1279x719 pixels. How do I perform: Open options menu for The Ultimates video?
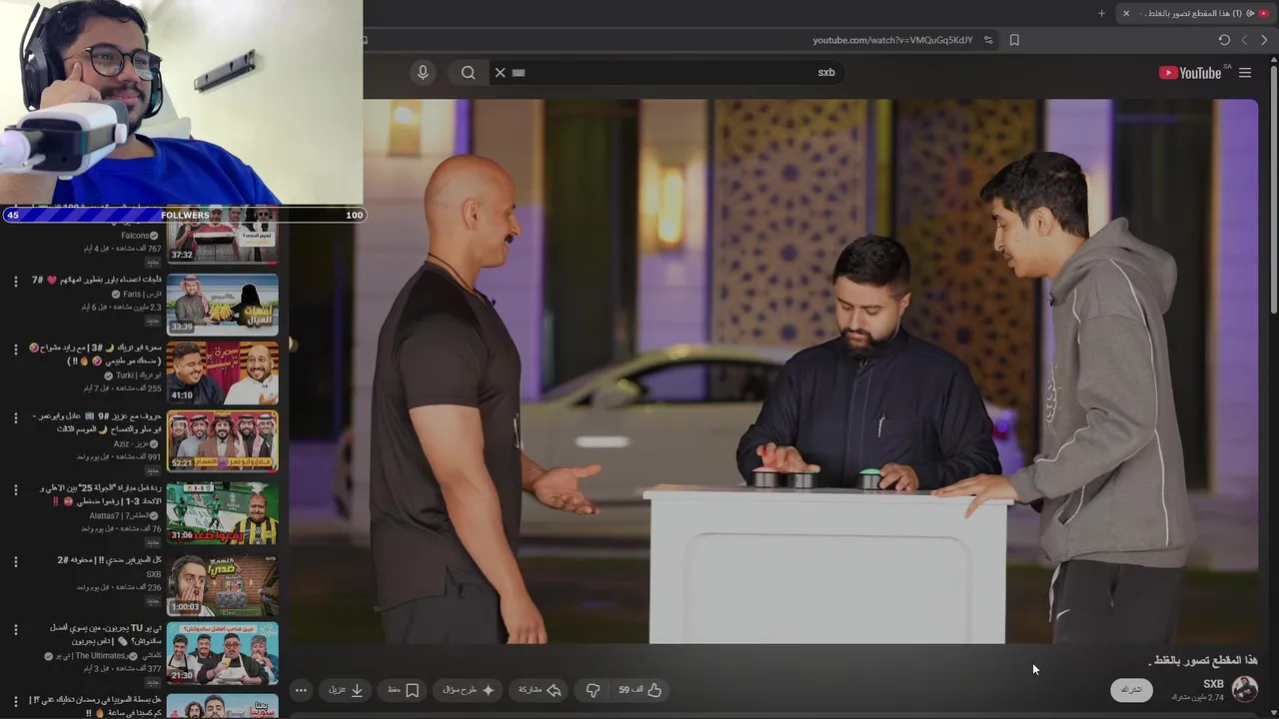tap(15, 630)
